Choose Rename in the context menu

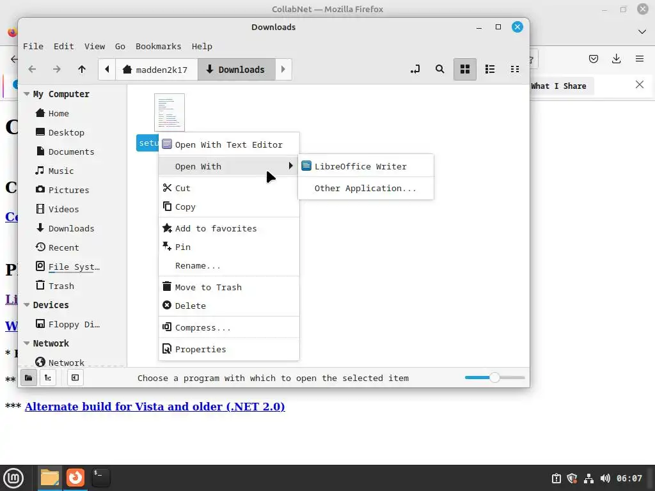228,265
